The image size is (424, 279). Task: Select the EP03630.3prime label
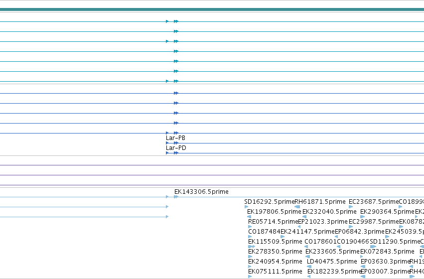[x=386, y=262]
